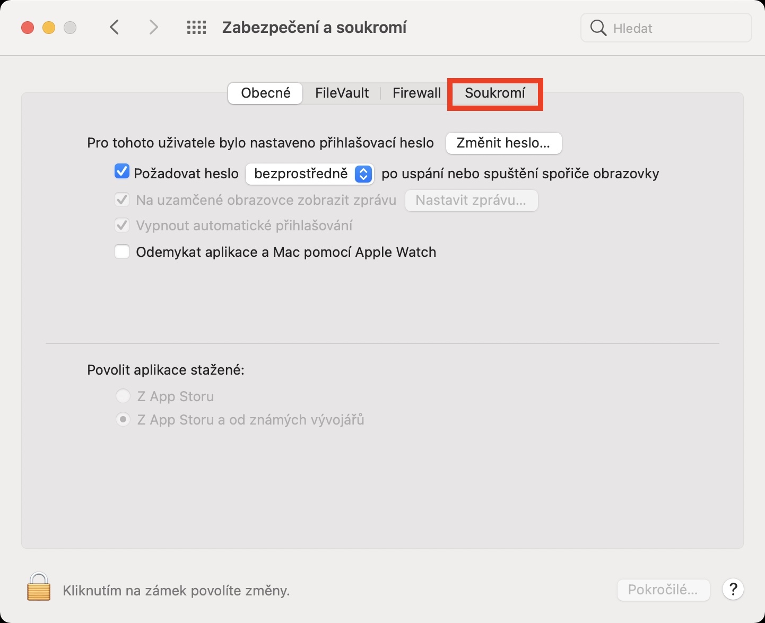This screenshot has height=623, width=765.
Task: Click the back arrow in the toolbar
Action: point(115,27)
